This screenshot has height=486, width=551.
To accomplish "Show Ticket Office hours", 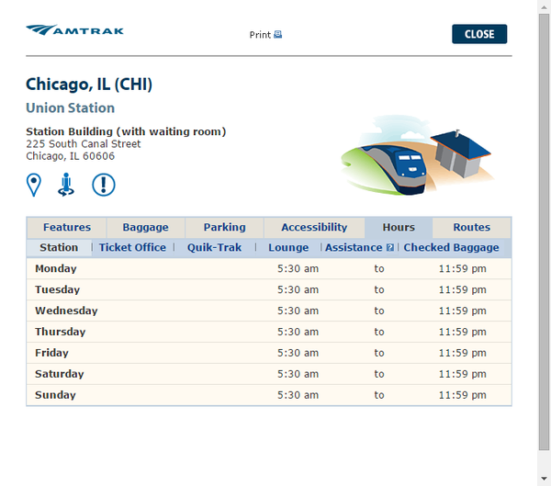I will click(132, 247).
